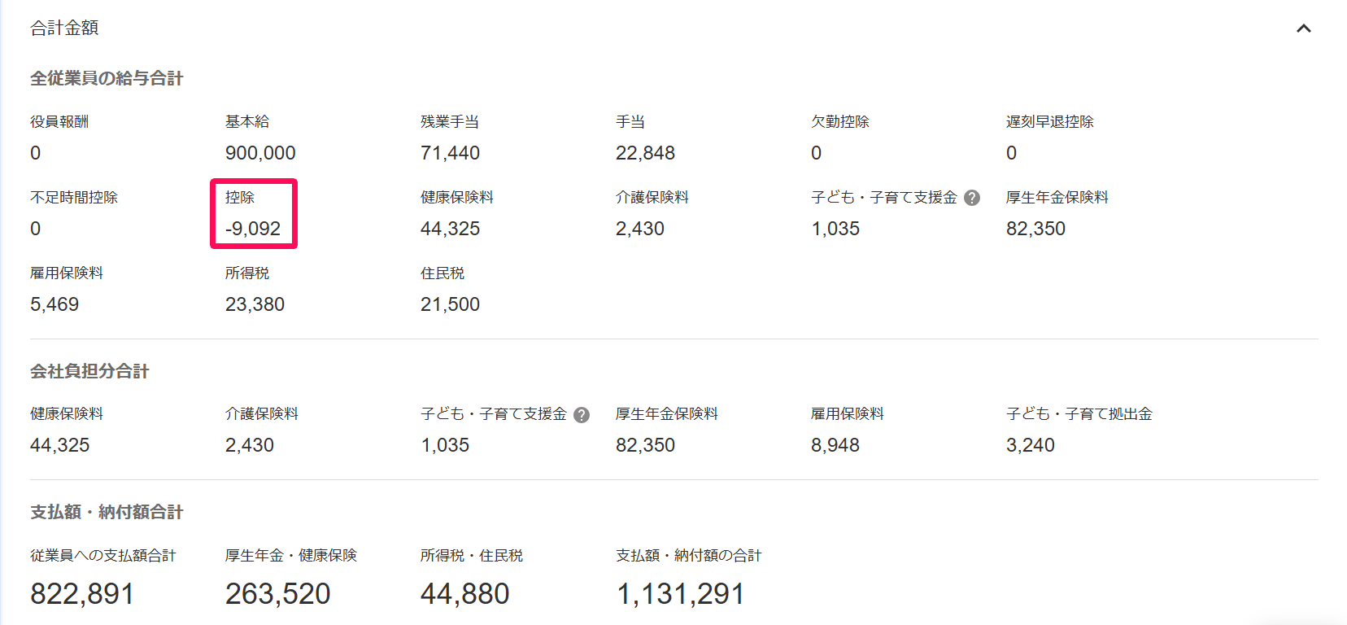Select the 会社負担分合計 heading
This screenshot has height=625, width=1347.
(x=89, y=371)
